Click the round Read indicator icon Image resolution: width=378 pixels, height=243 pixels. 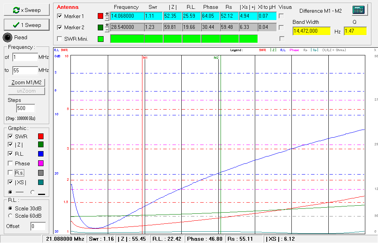point(8,37)
